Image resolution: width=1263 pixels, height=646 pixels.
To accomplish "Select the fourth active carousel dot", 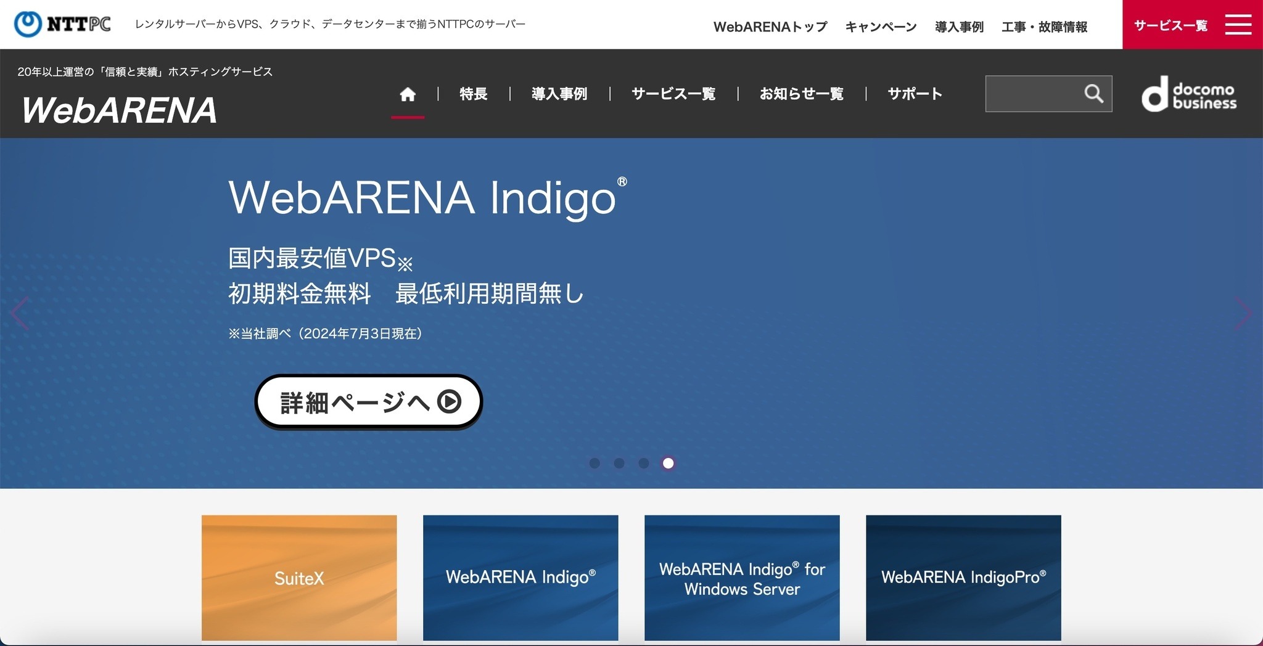I will pyautogui.click(x=668, y=463).
